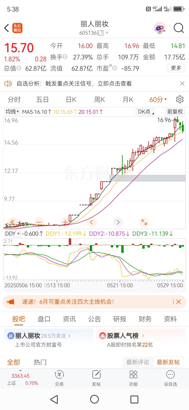The image size is (189, 410).
Task: Tap the gray gap zone on chart
Action: click(147, 178)
